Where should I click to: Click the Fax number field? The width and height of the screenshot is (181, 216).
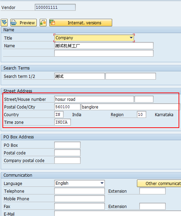click(80, 206)
